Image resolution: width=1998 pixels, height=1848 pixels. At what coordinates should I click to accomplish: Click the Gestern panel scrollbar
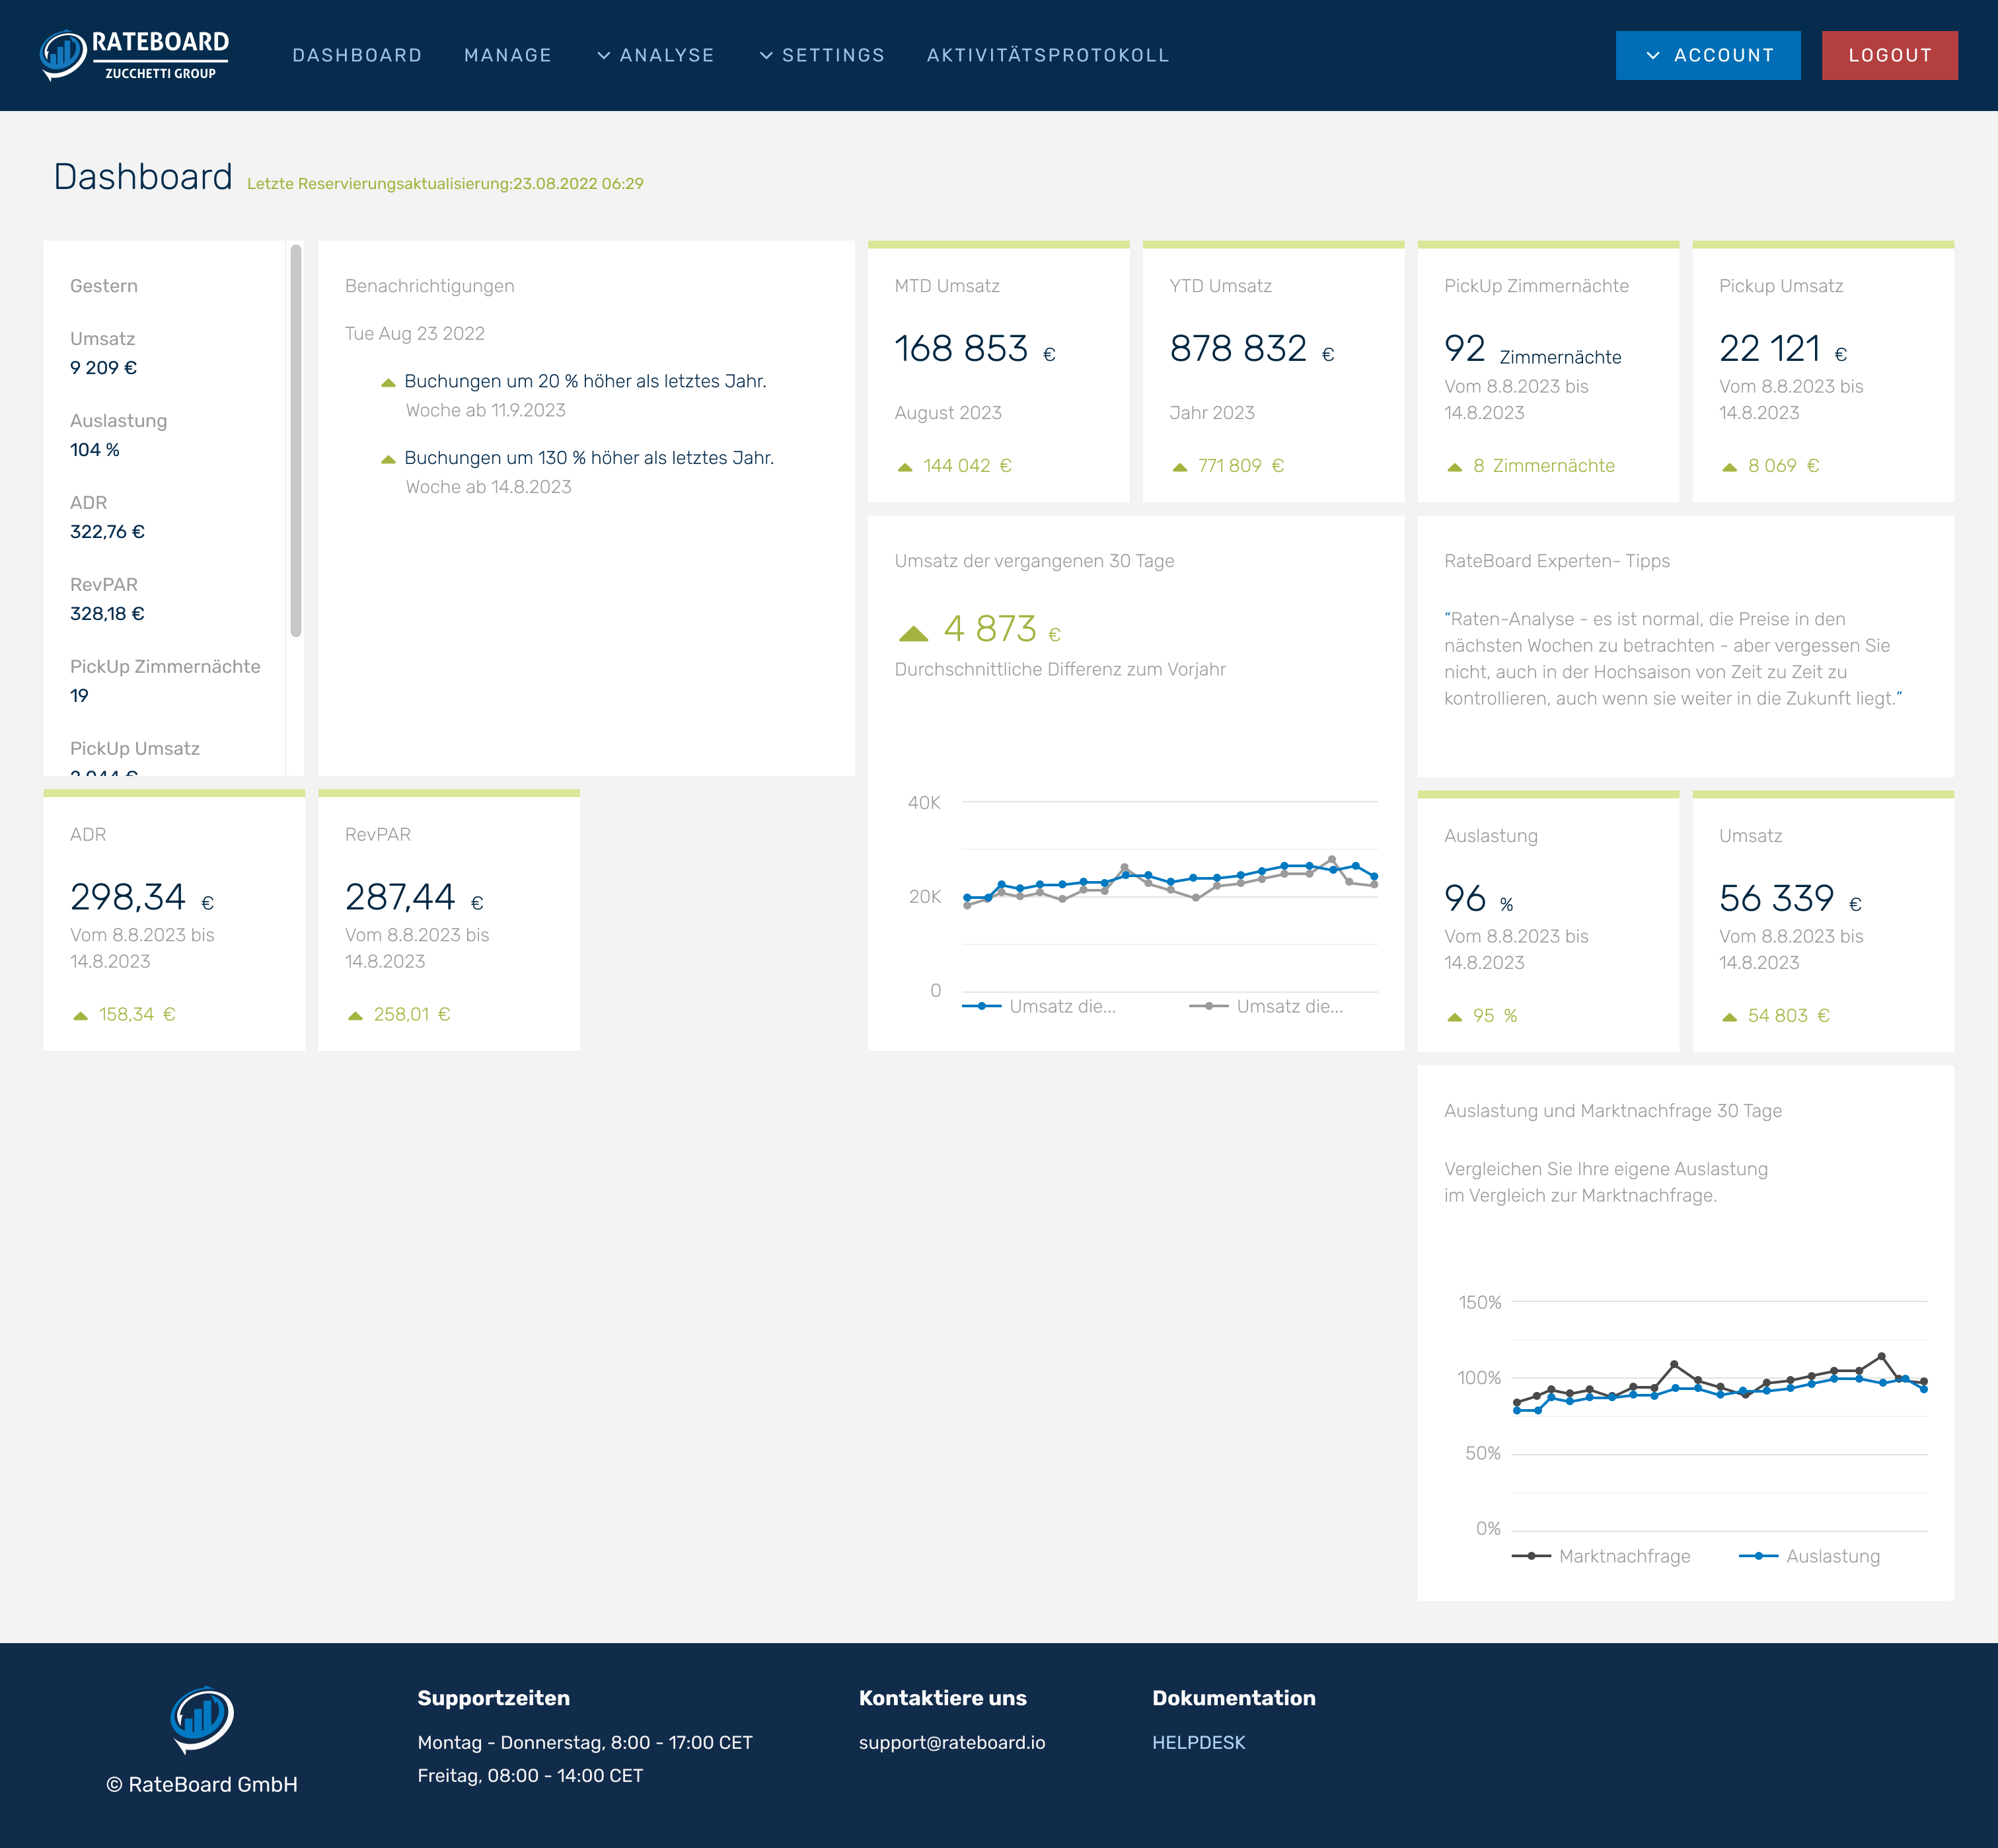click(x=296, y=440)
